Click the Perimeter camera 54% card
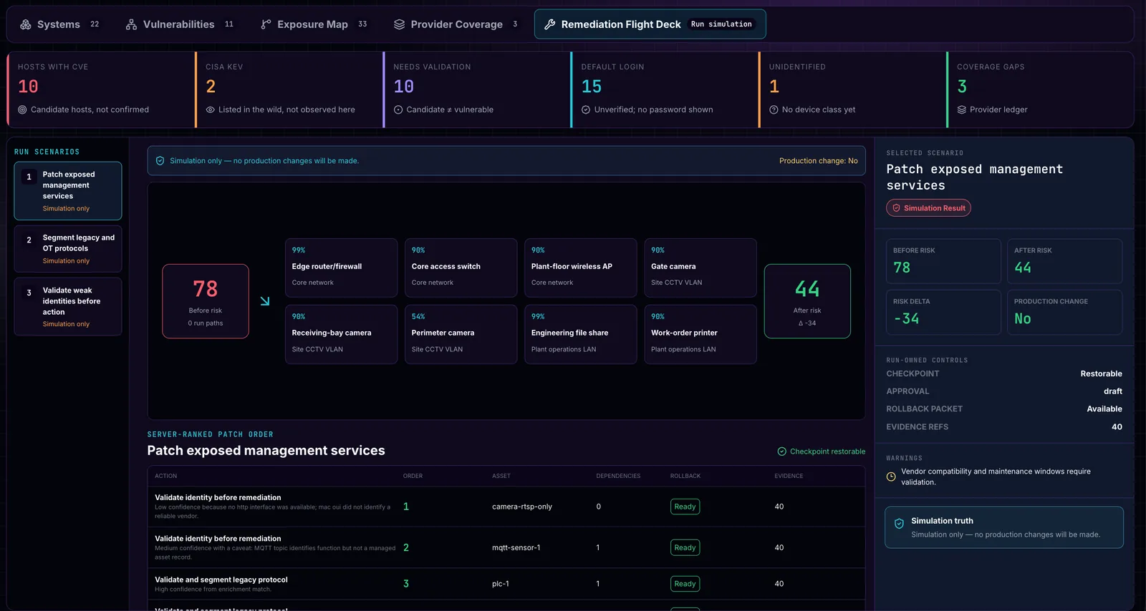Viewport: 1146px width, 611px height. click(x=461, y=334)
